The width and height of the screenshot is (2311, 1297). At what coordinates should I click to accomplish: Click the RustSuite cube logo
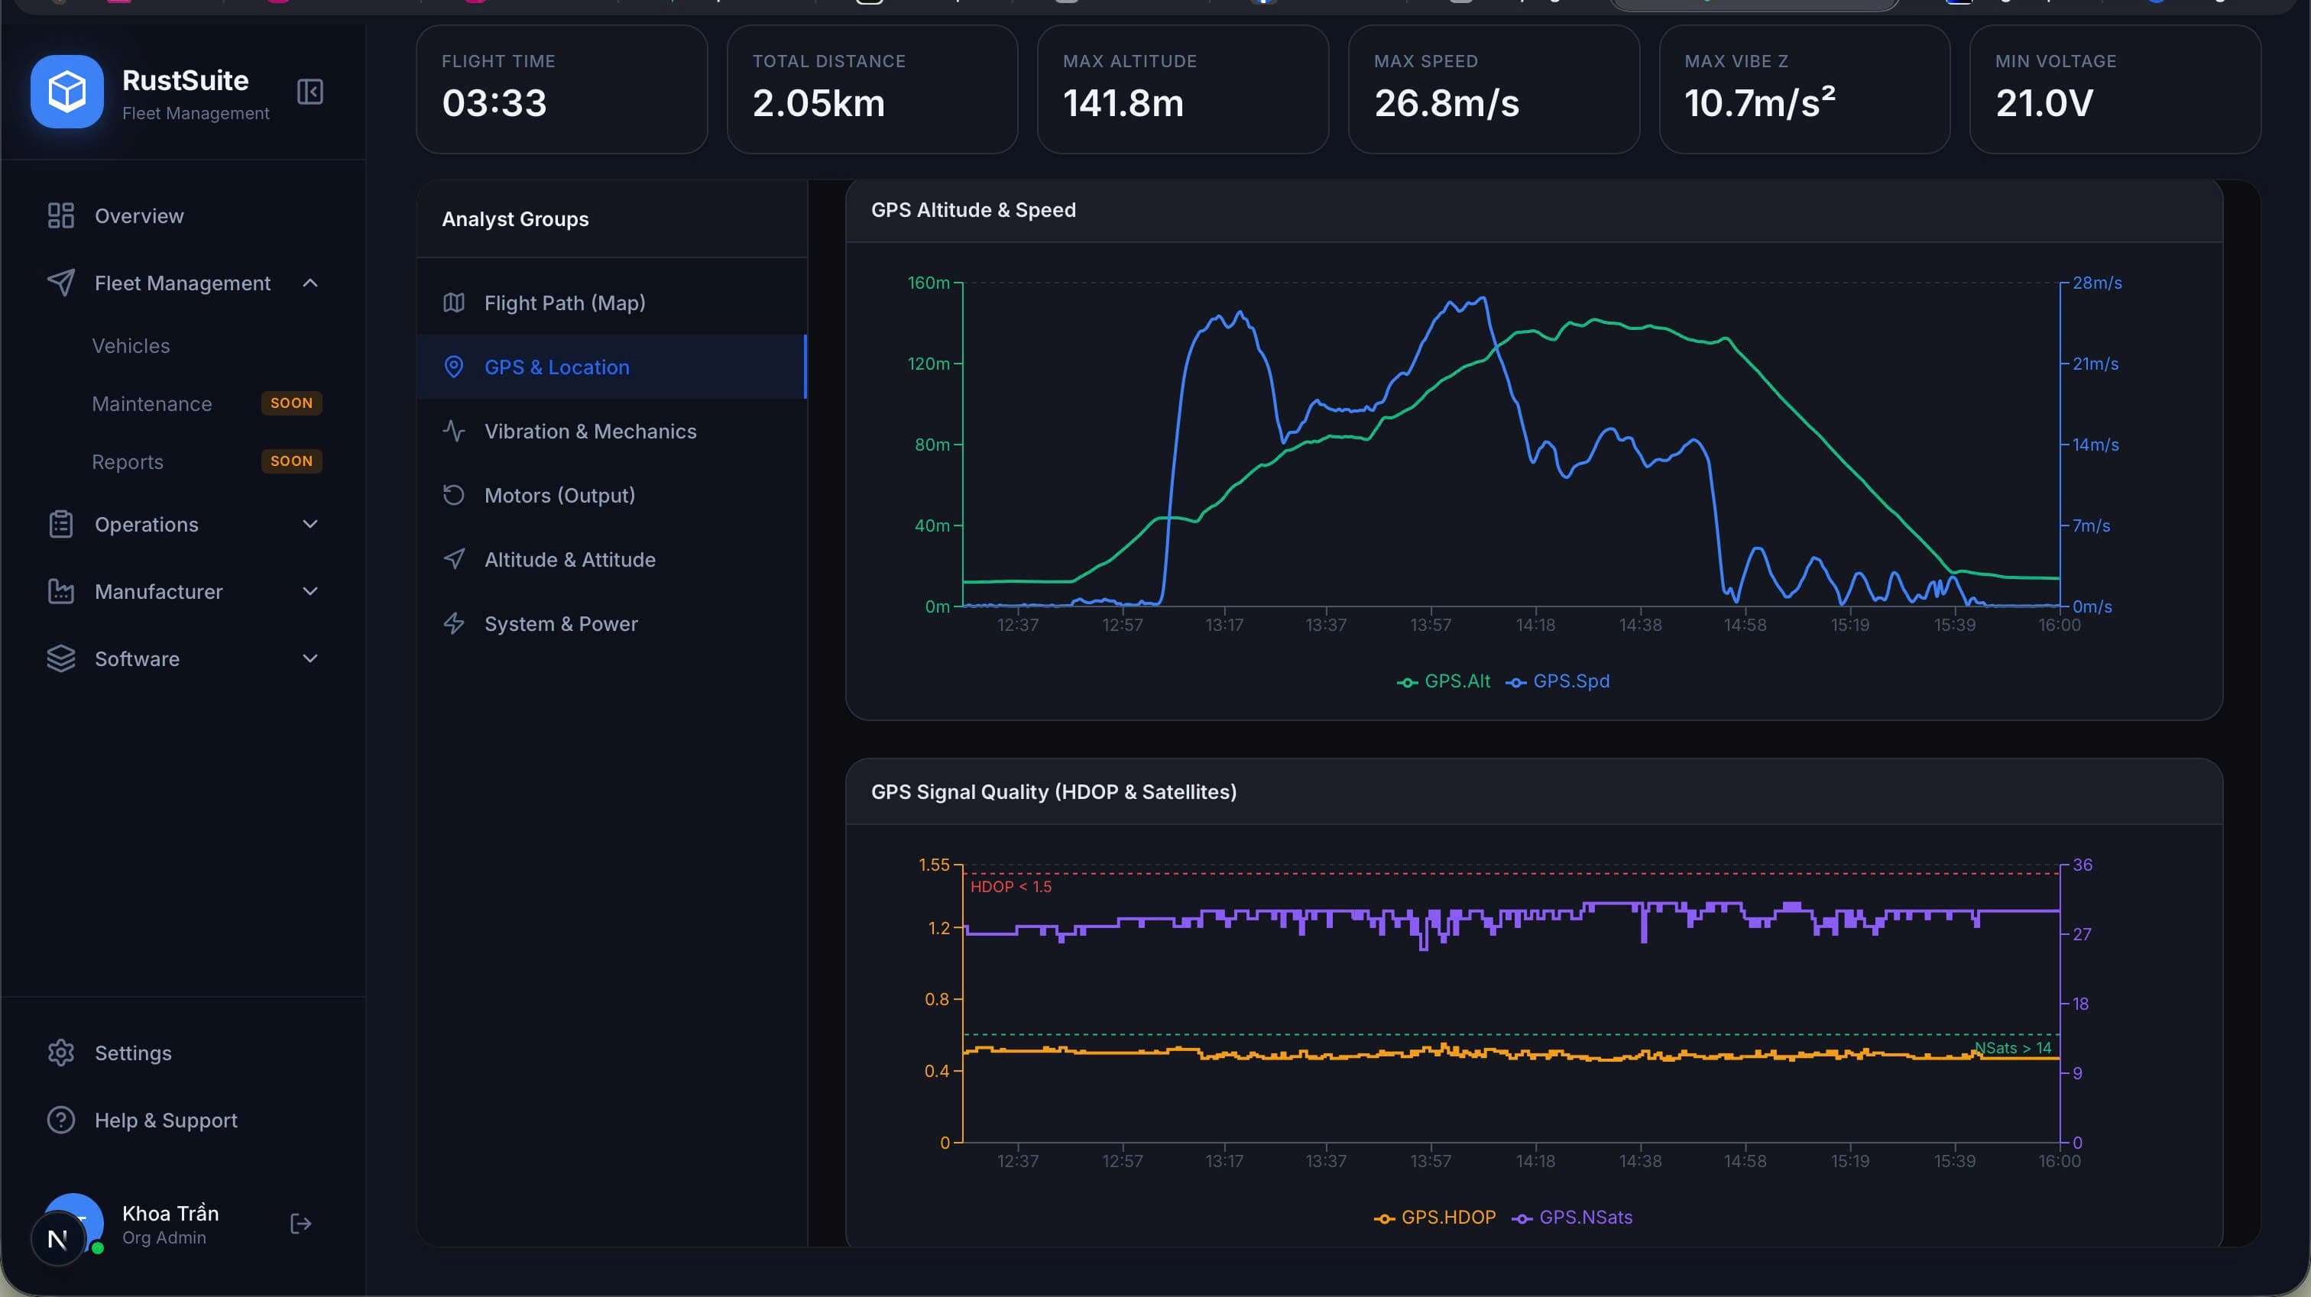coord(67,92)
